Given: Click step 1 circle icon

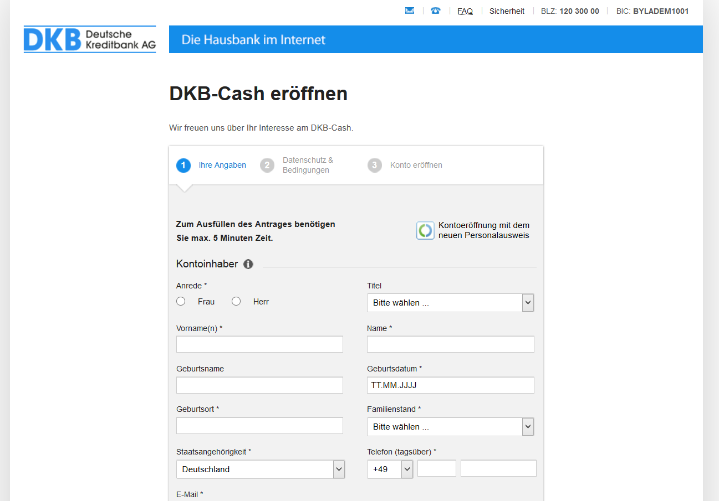Looking at the screenshot, I should pyautogui.click(x=183, y=165).
